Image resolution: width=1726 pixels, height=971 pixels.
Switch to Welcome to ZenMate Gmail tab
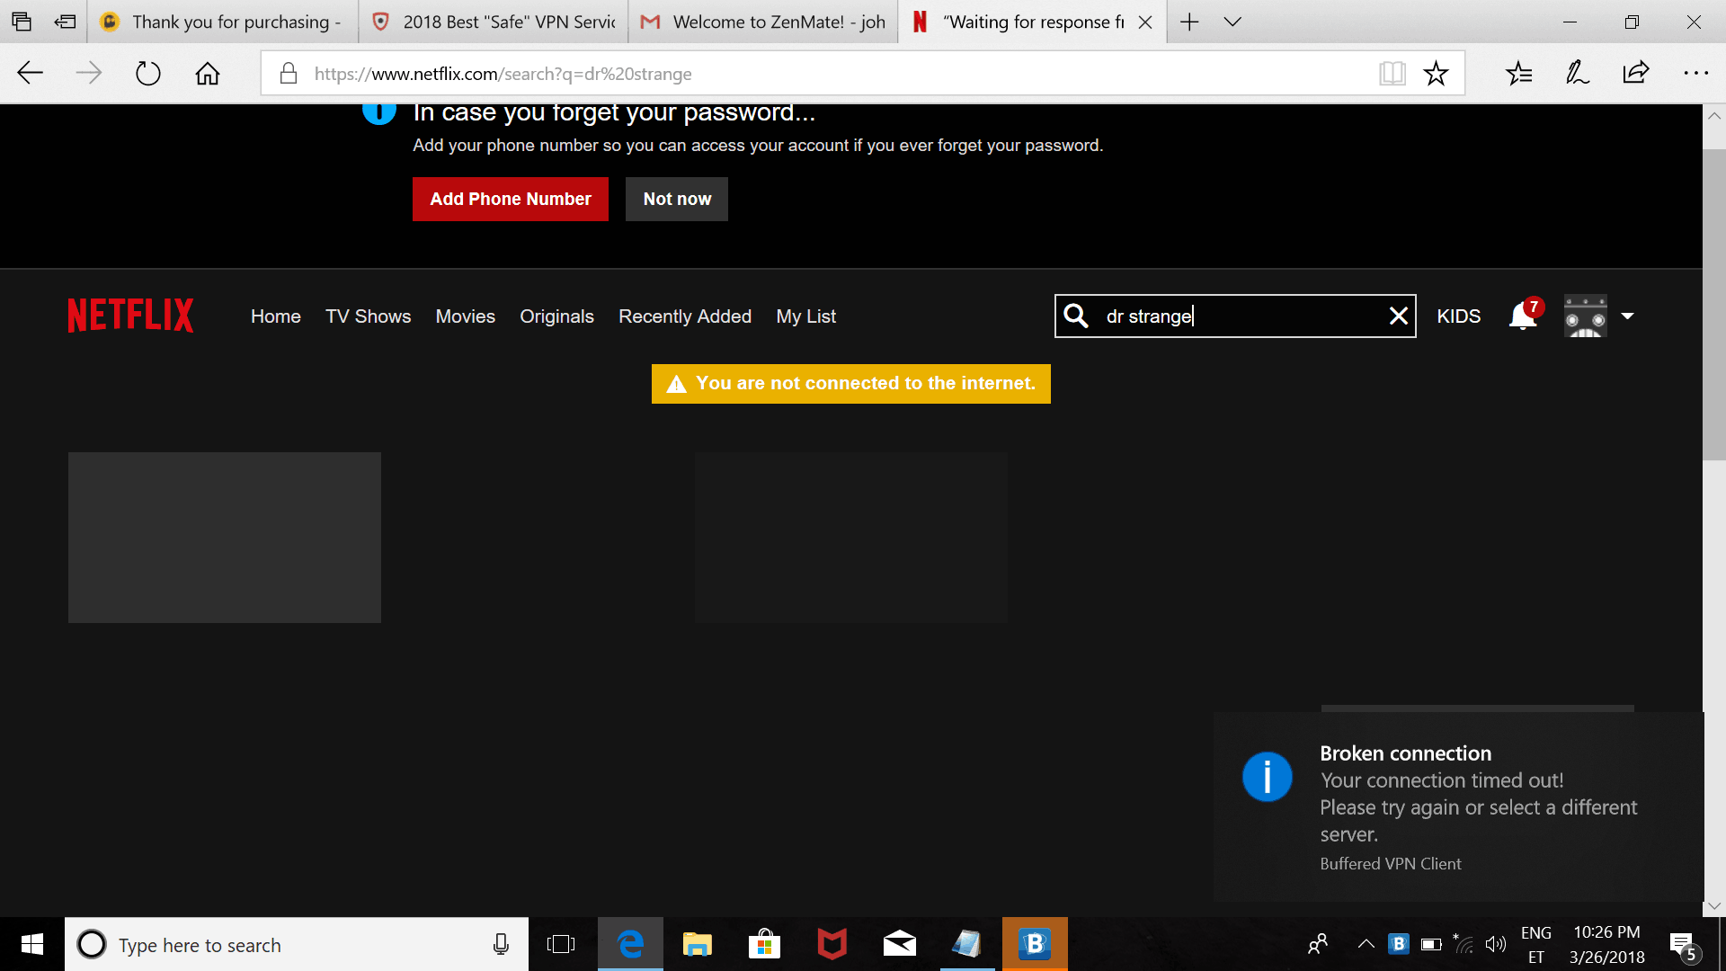(763, 22)
